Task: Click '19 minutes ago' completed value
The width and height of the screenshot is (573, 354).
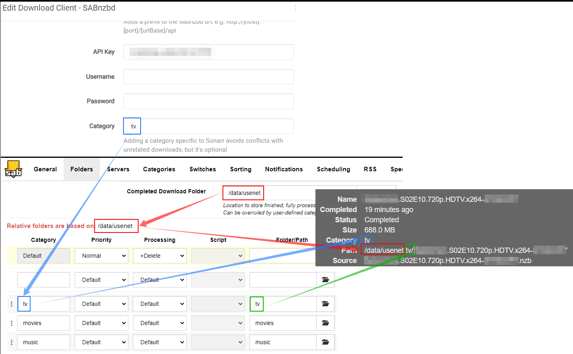Action: tap(389, 210)
